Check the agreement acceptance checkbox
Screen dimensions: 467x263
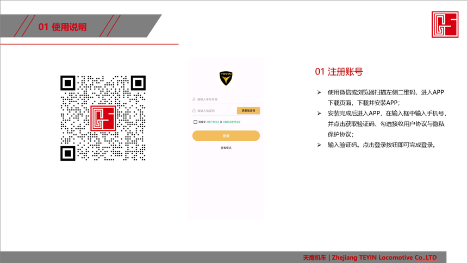pos(195,122)
